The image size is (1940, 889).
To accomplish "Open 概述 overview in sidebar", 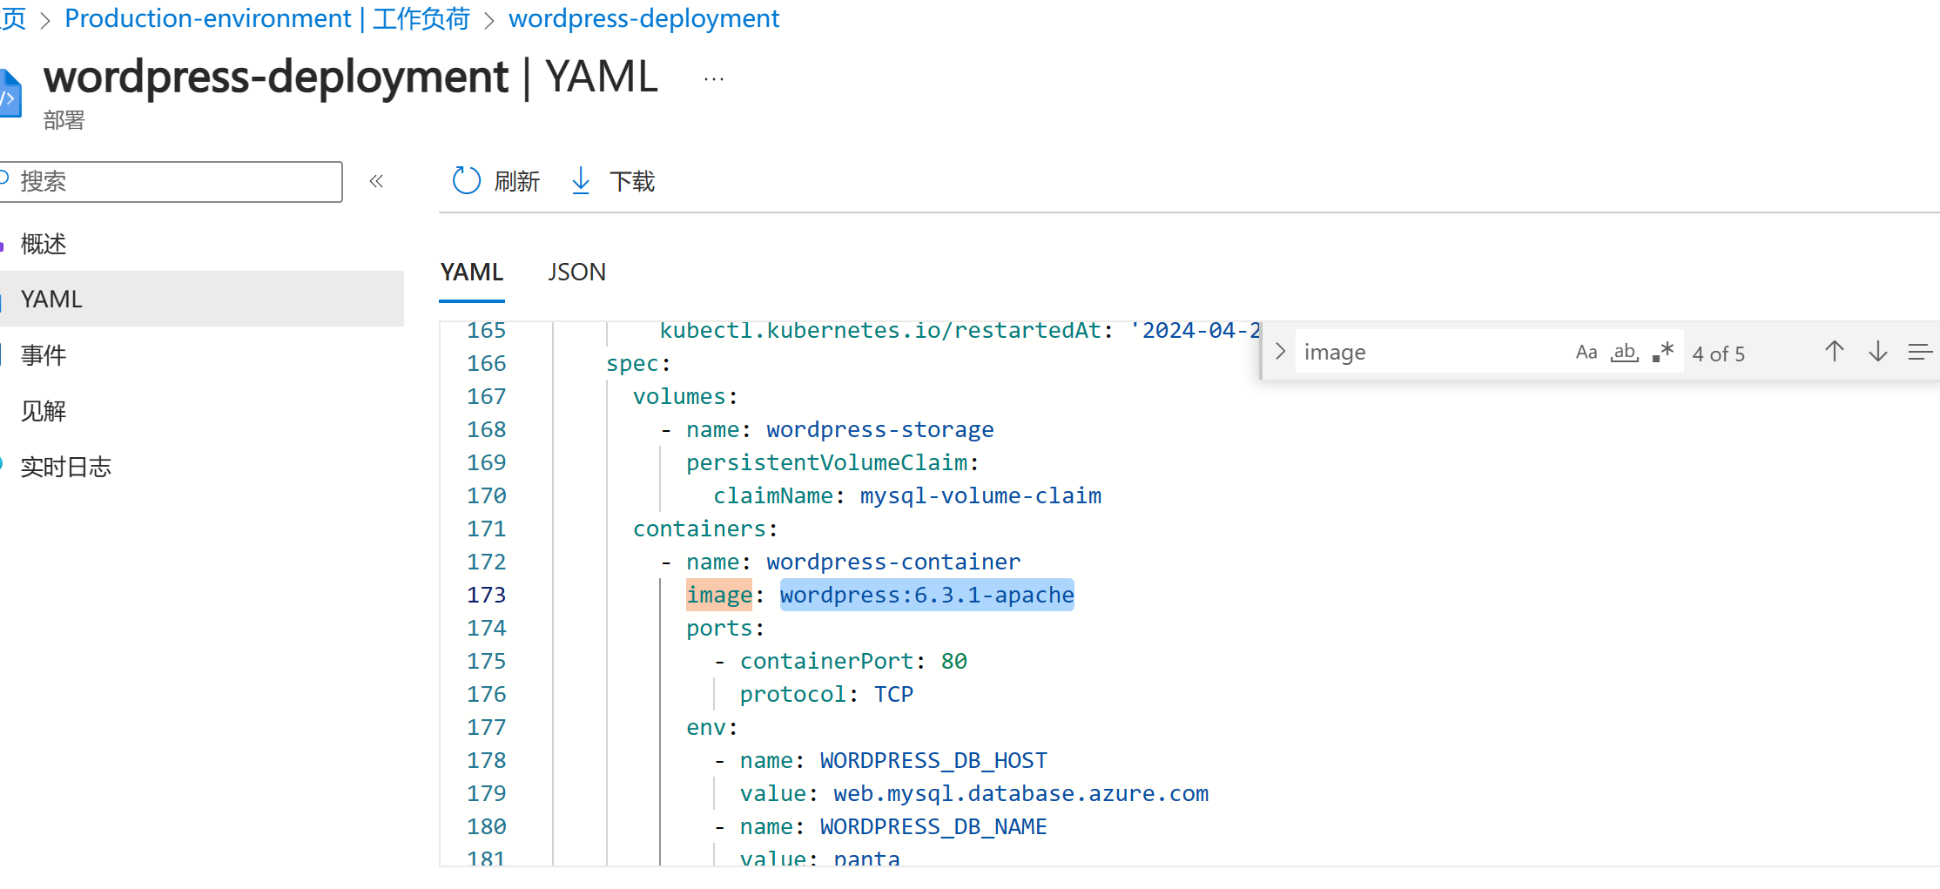I will (202, 244).
